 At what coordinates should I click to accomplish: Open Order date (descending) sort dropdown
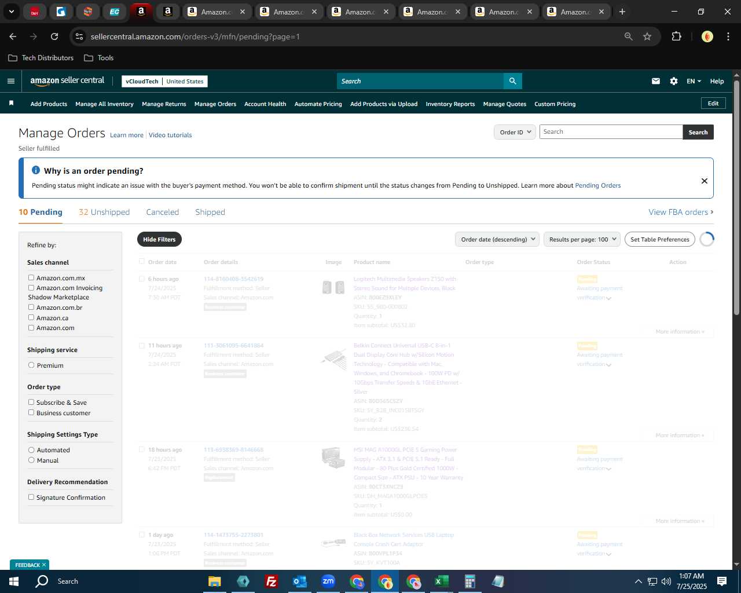[497, 239]
